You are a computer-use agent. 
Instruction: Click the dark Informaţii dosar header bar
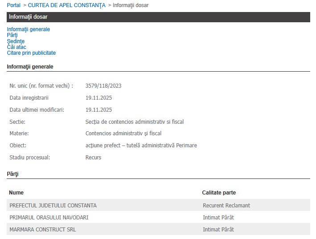158,17
